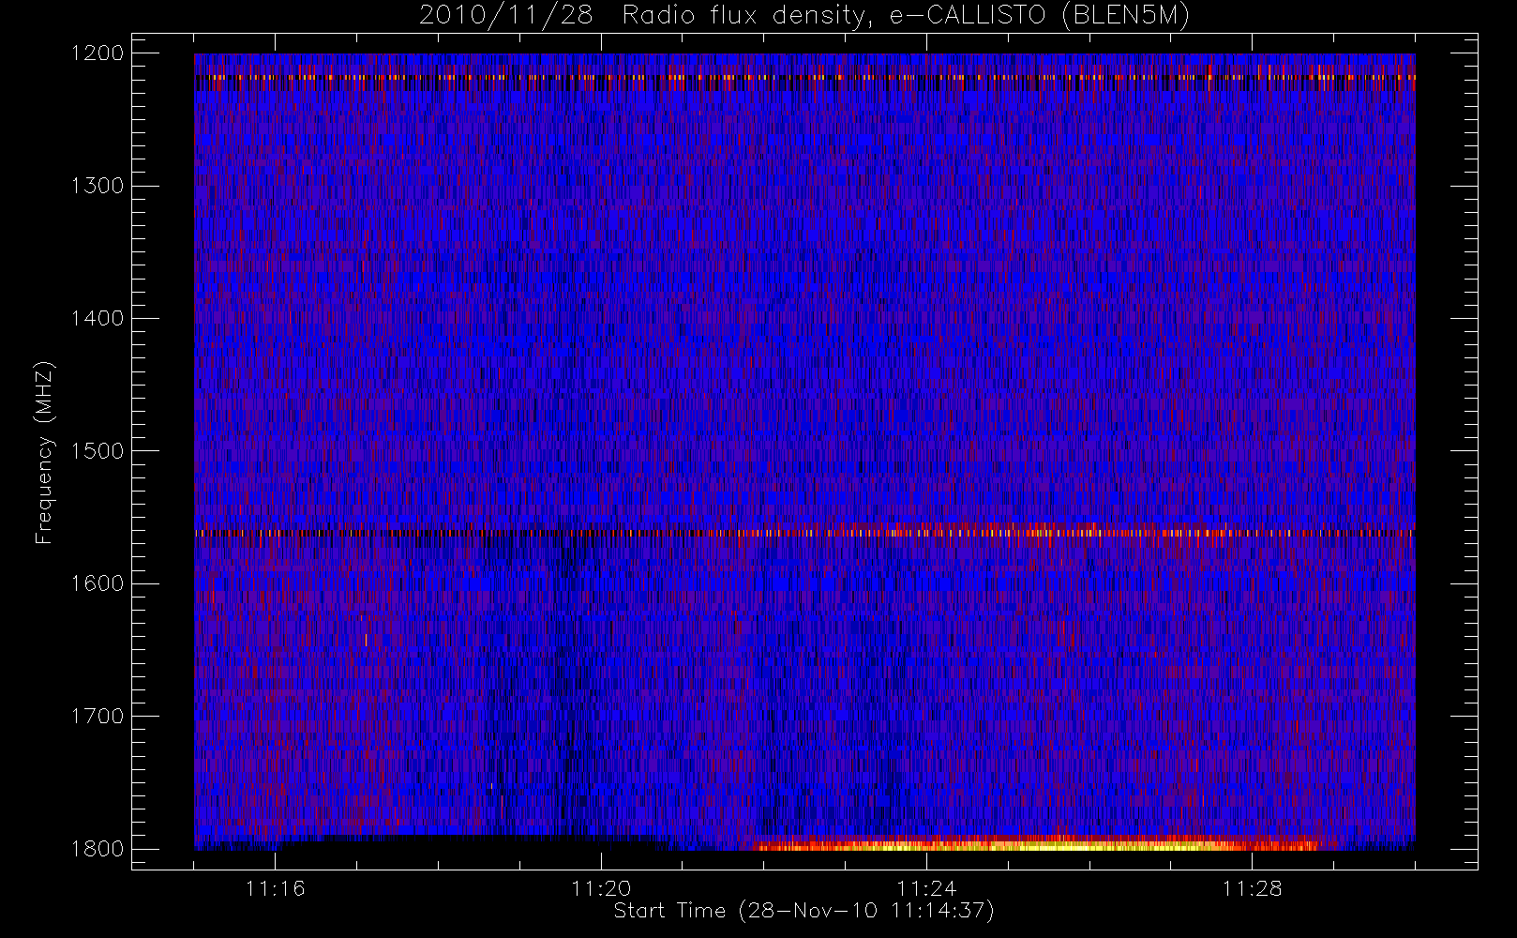Select the 1500 frequency tick label
The image size is (1517, 938).
(x=98, y=451)
